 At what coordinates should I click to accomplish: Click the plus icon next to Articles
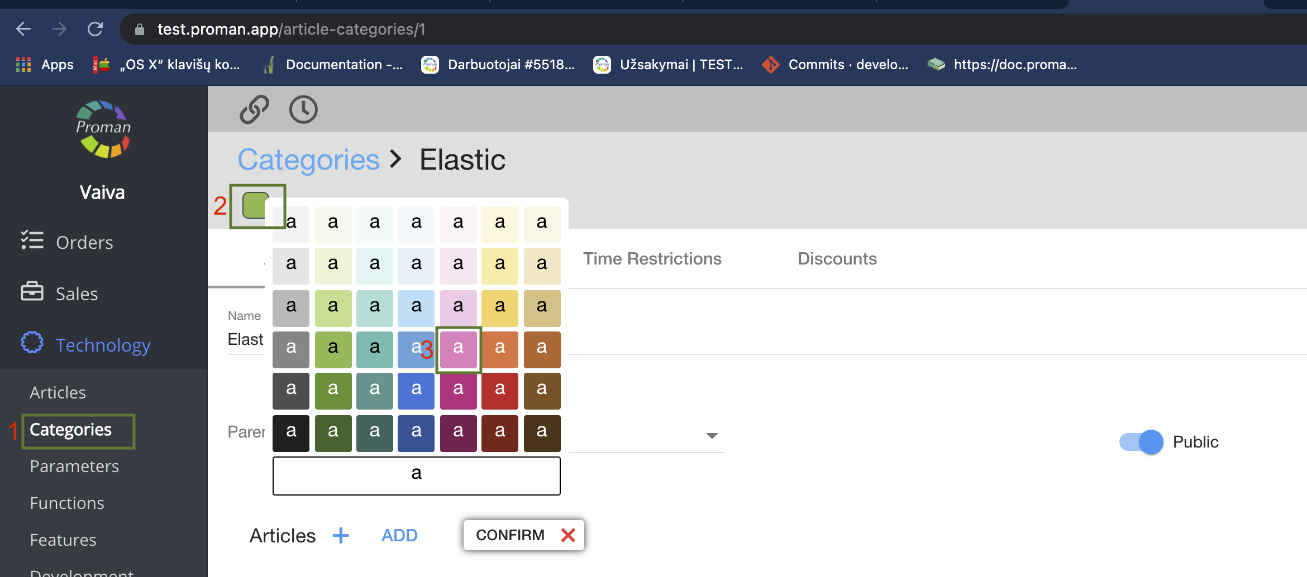pos(341,536)
